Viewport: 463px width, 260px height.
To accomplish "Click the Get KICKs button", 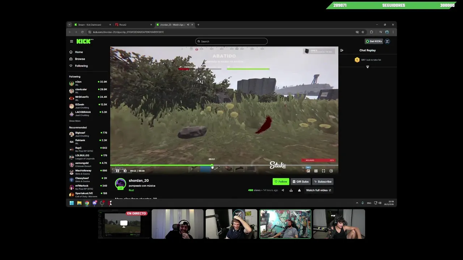I will (x=374, y=41).
